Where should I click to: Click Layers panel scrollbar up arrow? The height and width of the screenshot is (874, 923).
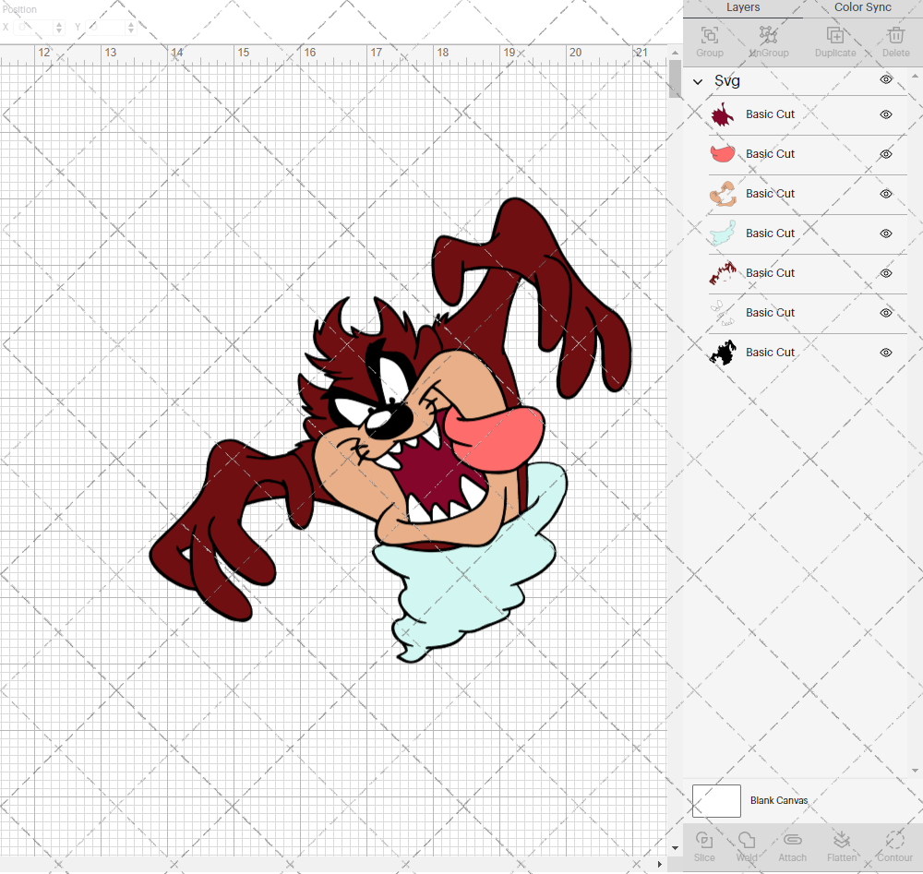(914, 76)
